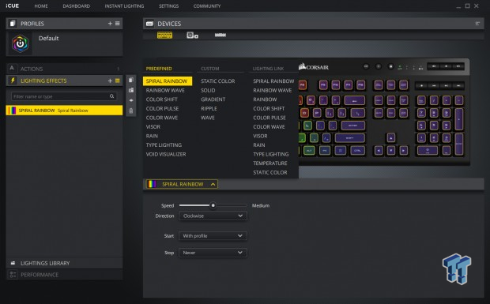Select the second device icon next to keyboard
Viewport: 490px width, 304px height.
tap(192, 36)
